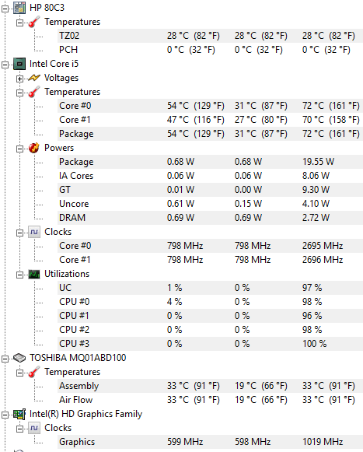Click the HP 80C3 motherboard icon
This screenshot has width=363, height=452.
(19, 8)
